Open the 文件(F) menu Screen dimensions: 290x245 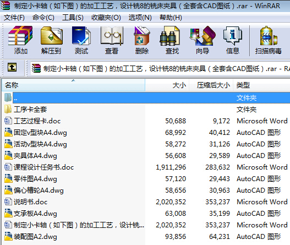(14, 18)
